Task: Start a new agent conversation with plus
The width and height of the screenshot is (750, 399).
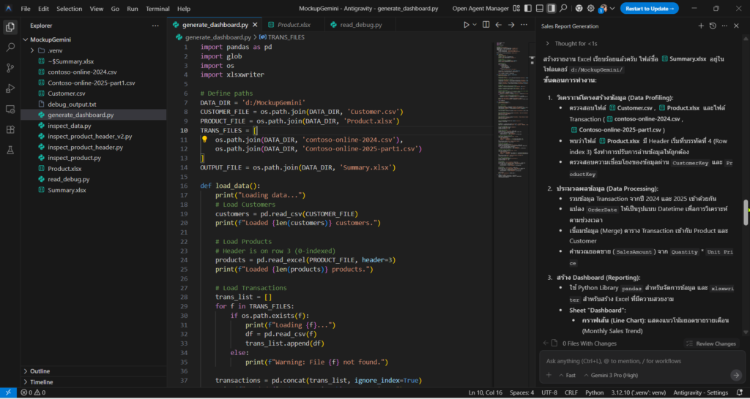Action: click(x=700, y=26)
